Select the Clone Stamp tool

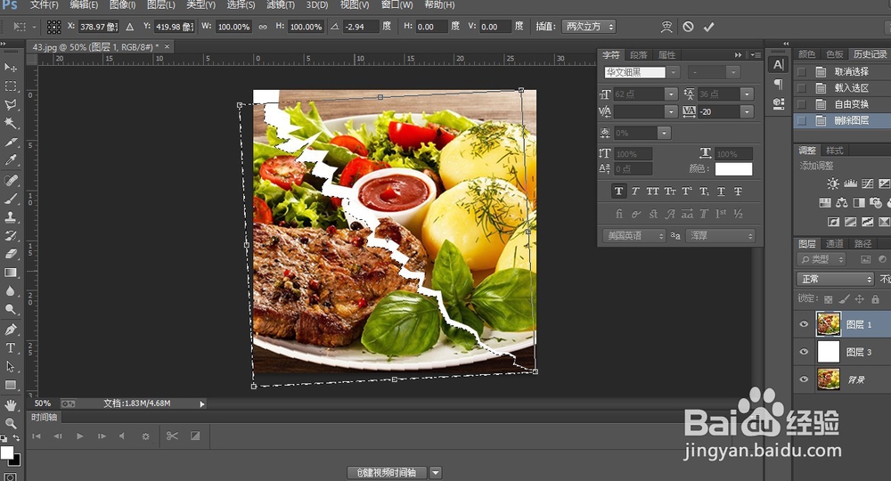10,217
